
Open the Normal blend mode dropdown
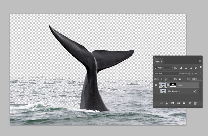click(167, 74)
